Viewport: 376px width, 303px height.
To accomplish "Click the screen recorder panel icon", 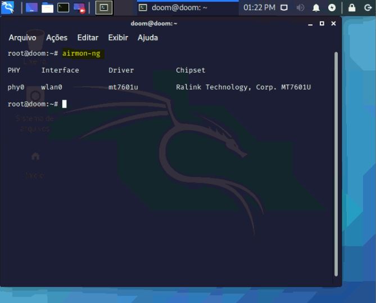I will 79,7.
